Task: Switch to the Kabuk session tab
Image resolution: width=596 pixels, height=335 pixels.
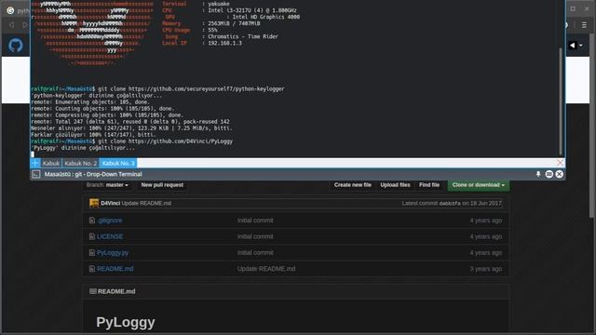Action: click(x=51, y=163)
